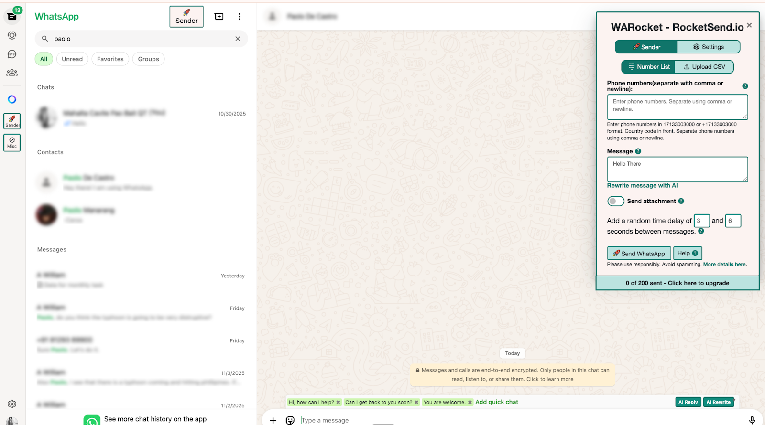Image resolution: width=765 pixels, height=425 pixels.
Task: Click 'See more chat history on the app'
Action: (x=155, y=419)
